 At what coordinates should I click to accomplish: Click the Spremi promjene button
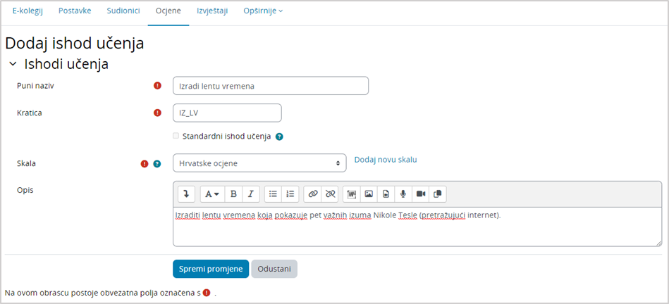[211, 269]
